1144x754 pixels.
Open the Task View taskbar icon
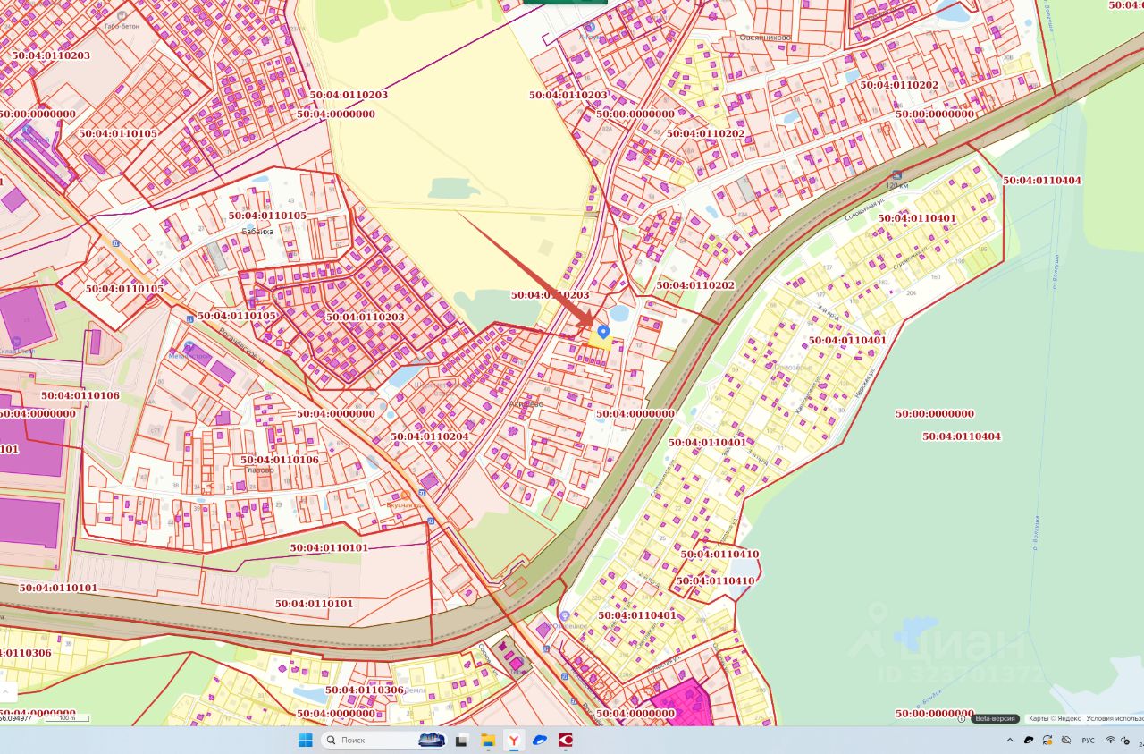point(462,740)
